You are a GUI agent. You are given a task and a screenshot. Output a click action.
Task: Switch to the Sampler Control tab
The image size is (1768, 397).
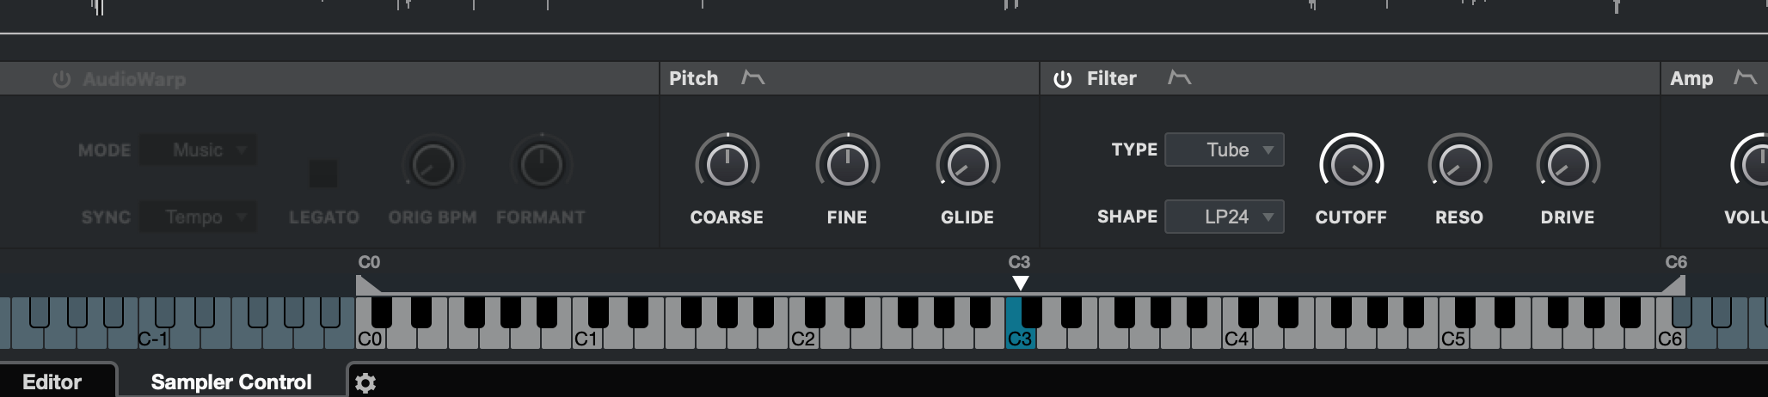pyautogui.click(x=231, y=382)
